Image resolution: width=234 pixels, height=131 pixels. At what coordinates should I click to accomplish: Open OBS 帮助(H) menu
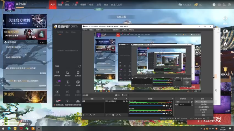[x=131, y=30]
